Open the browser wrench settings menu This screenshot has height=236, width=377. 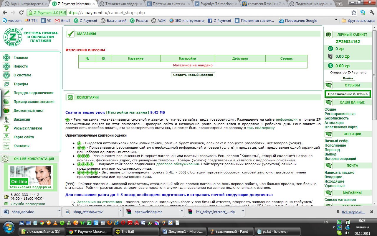pos(372,13)
